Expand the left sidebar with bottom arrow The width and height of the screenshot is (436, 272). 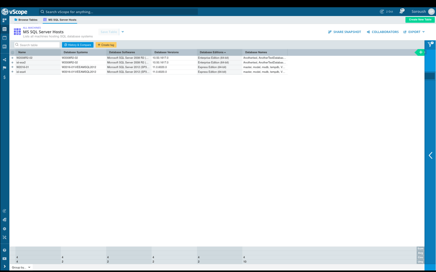pyautogui.click(x=5, y=266)
